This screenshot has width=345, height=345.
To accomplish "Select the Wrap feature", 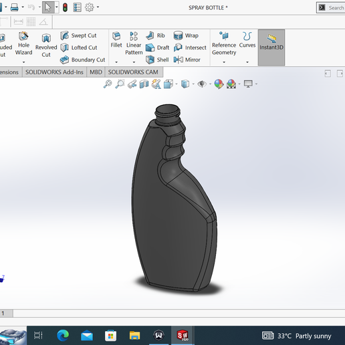I will click(186, 35).
